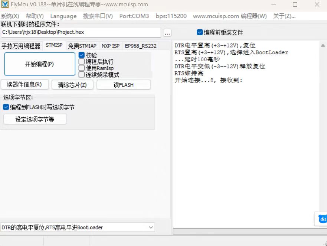Click the FlyMcu application icon in title bar
327x246 pixels.
5,4
